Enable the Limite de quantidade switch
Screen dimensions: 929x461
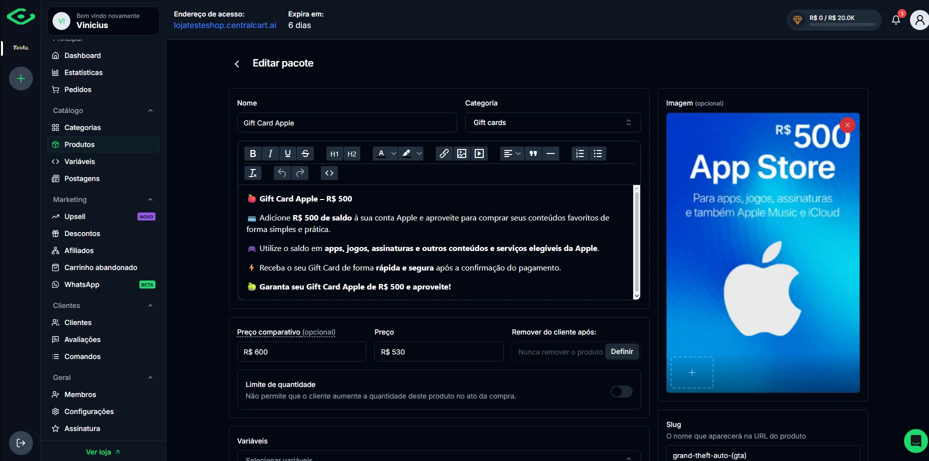coord(622,391)
